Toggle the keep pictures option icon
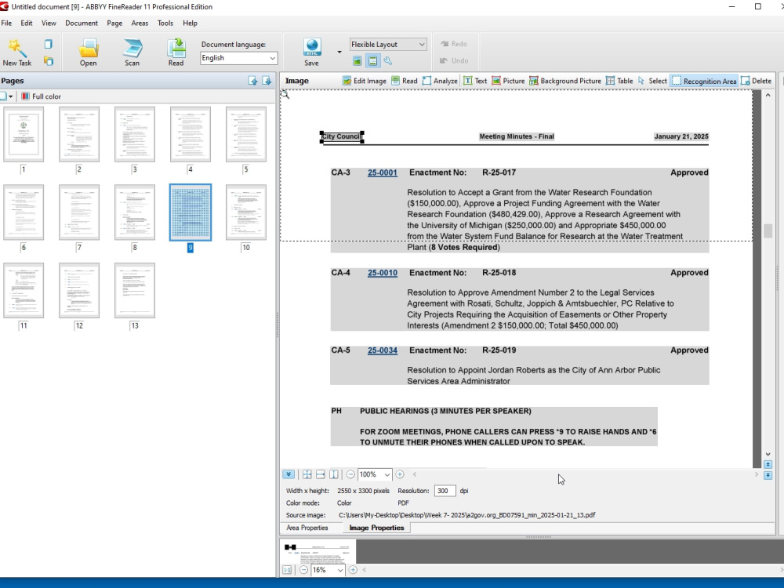 pyautogui.click(x=357, y=61)
